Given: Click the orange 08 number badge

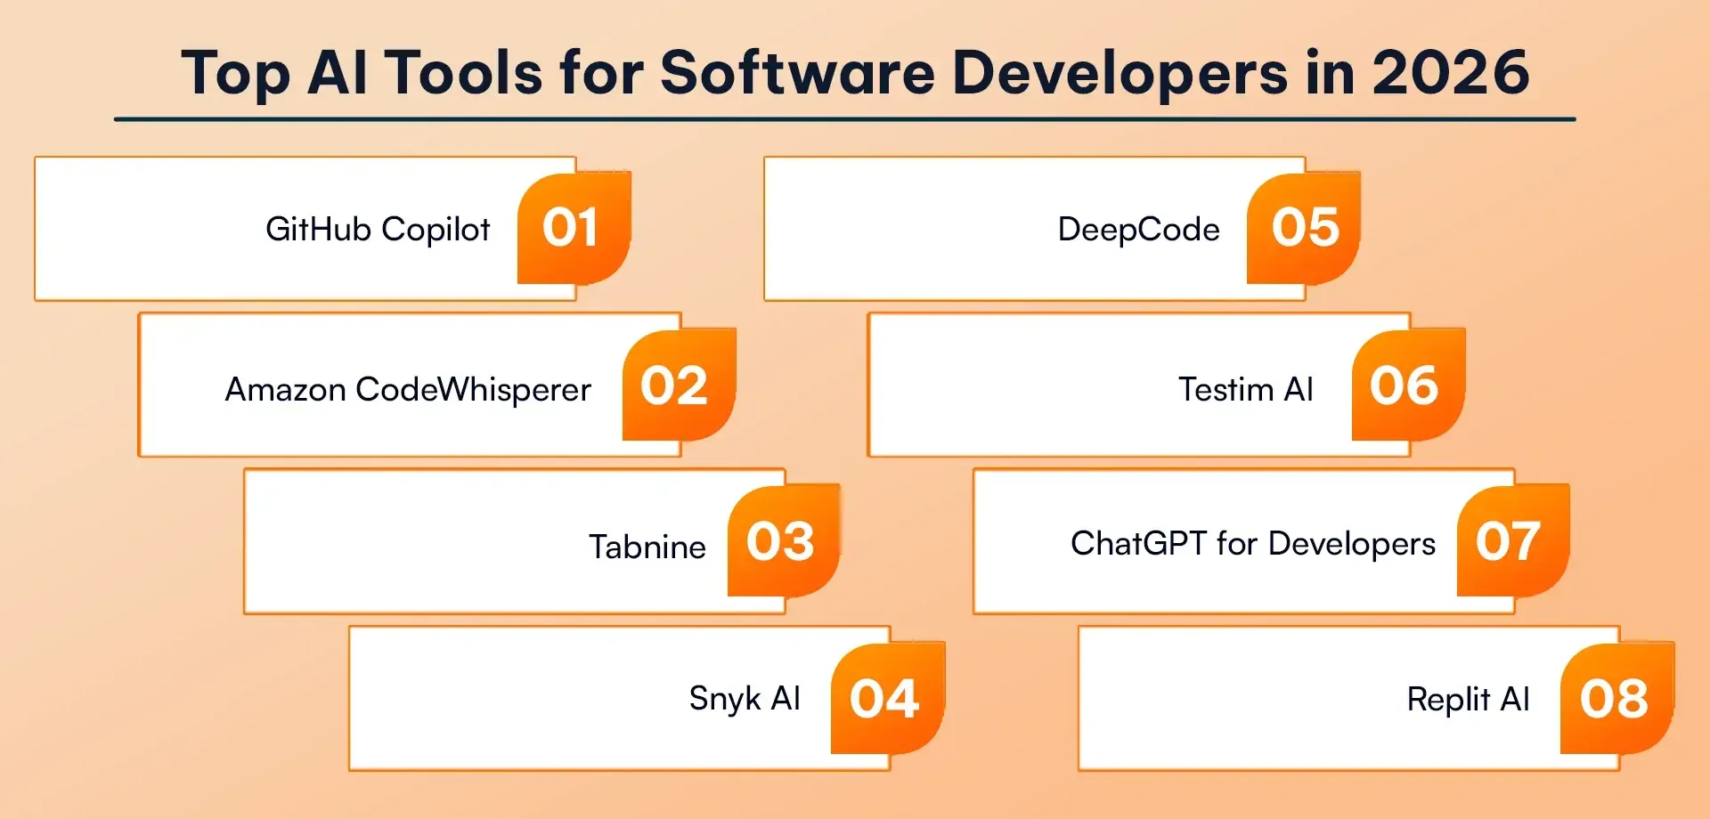Looking at the screenshot, I should [x=1616, y=699].
